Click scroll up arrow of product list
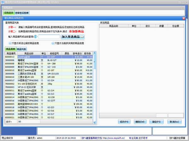Screen dimensions: 189x141 point(94,53)
